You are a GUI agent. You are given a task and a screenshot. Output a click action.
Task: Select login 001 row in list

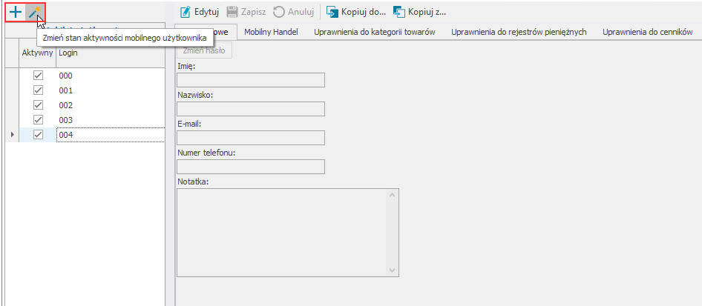point(110,90)
